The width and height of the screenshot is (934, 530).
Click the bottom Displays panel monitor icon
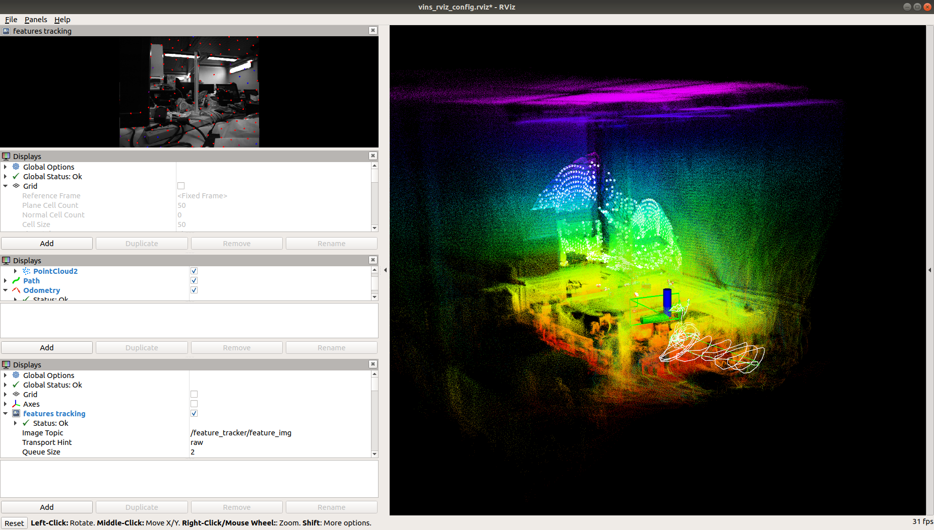click(6, 364)
